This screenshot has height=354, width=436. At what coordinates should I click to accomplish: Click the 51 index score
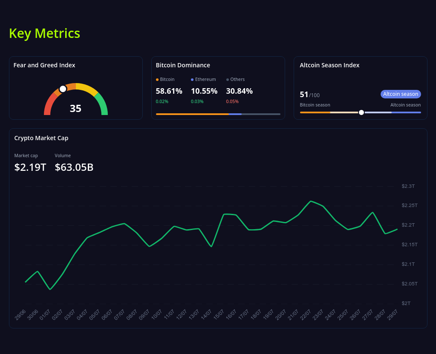tap(304, 95)
